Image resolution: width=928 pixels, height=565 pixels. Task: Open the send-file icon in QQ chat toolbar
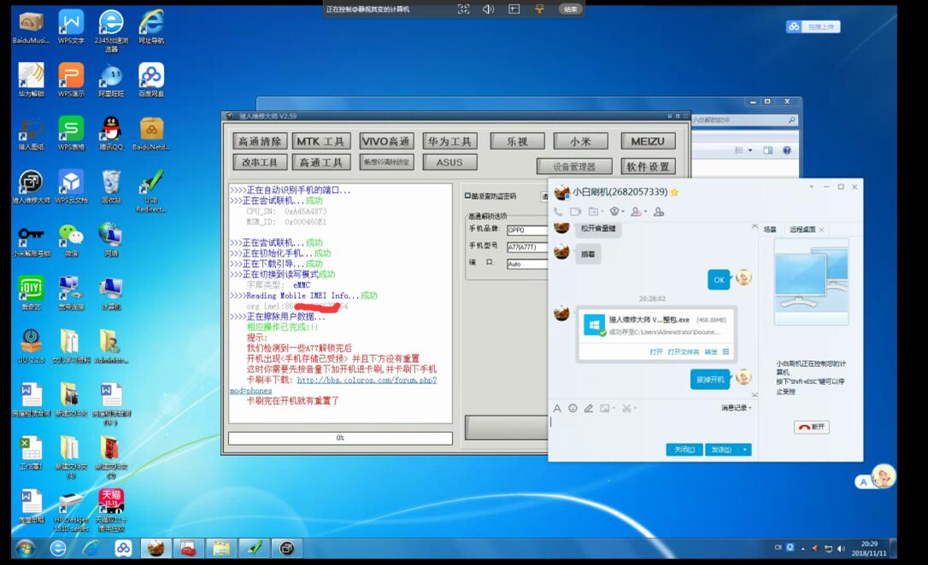[x=594, y=212]
